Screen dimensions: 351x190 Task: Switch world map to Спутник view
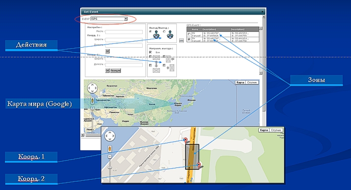[252, 82]
